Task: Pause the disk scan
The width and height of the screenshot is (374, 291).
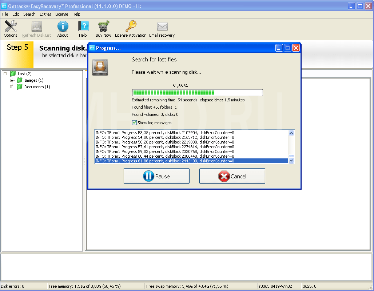Action: 156,176
